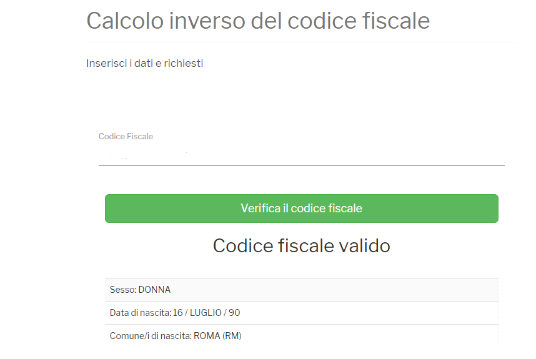The height and width of the screenshot is (359, 536).
Task: Click the DONNA value in the results
Action: [x=154, y=290]
